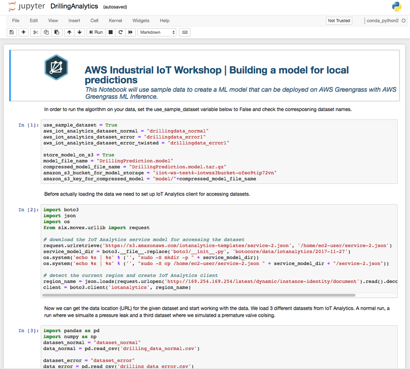The height and width of the screenshot is (369, 410).
Task: Click the Not Trusted button
Action: coord(339,20)
